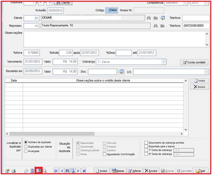This screenshot has height=175, width=212.
Task: Click the document list icon in bottom toolbar
Action: pyautogui.click(x=32, y=171)
